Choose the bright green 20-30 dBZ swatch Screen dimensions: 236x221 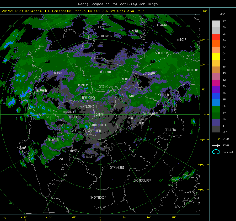tap(216, 109)
